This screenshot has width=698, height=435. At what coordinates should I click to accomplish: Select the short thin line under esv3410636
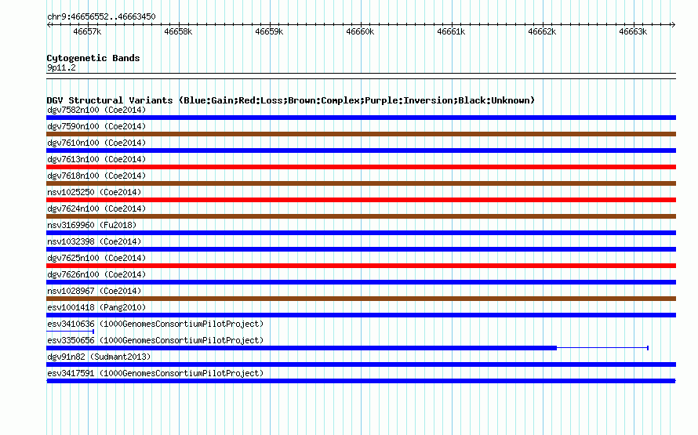(x=70, y=332)
